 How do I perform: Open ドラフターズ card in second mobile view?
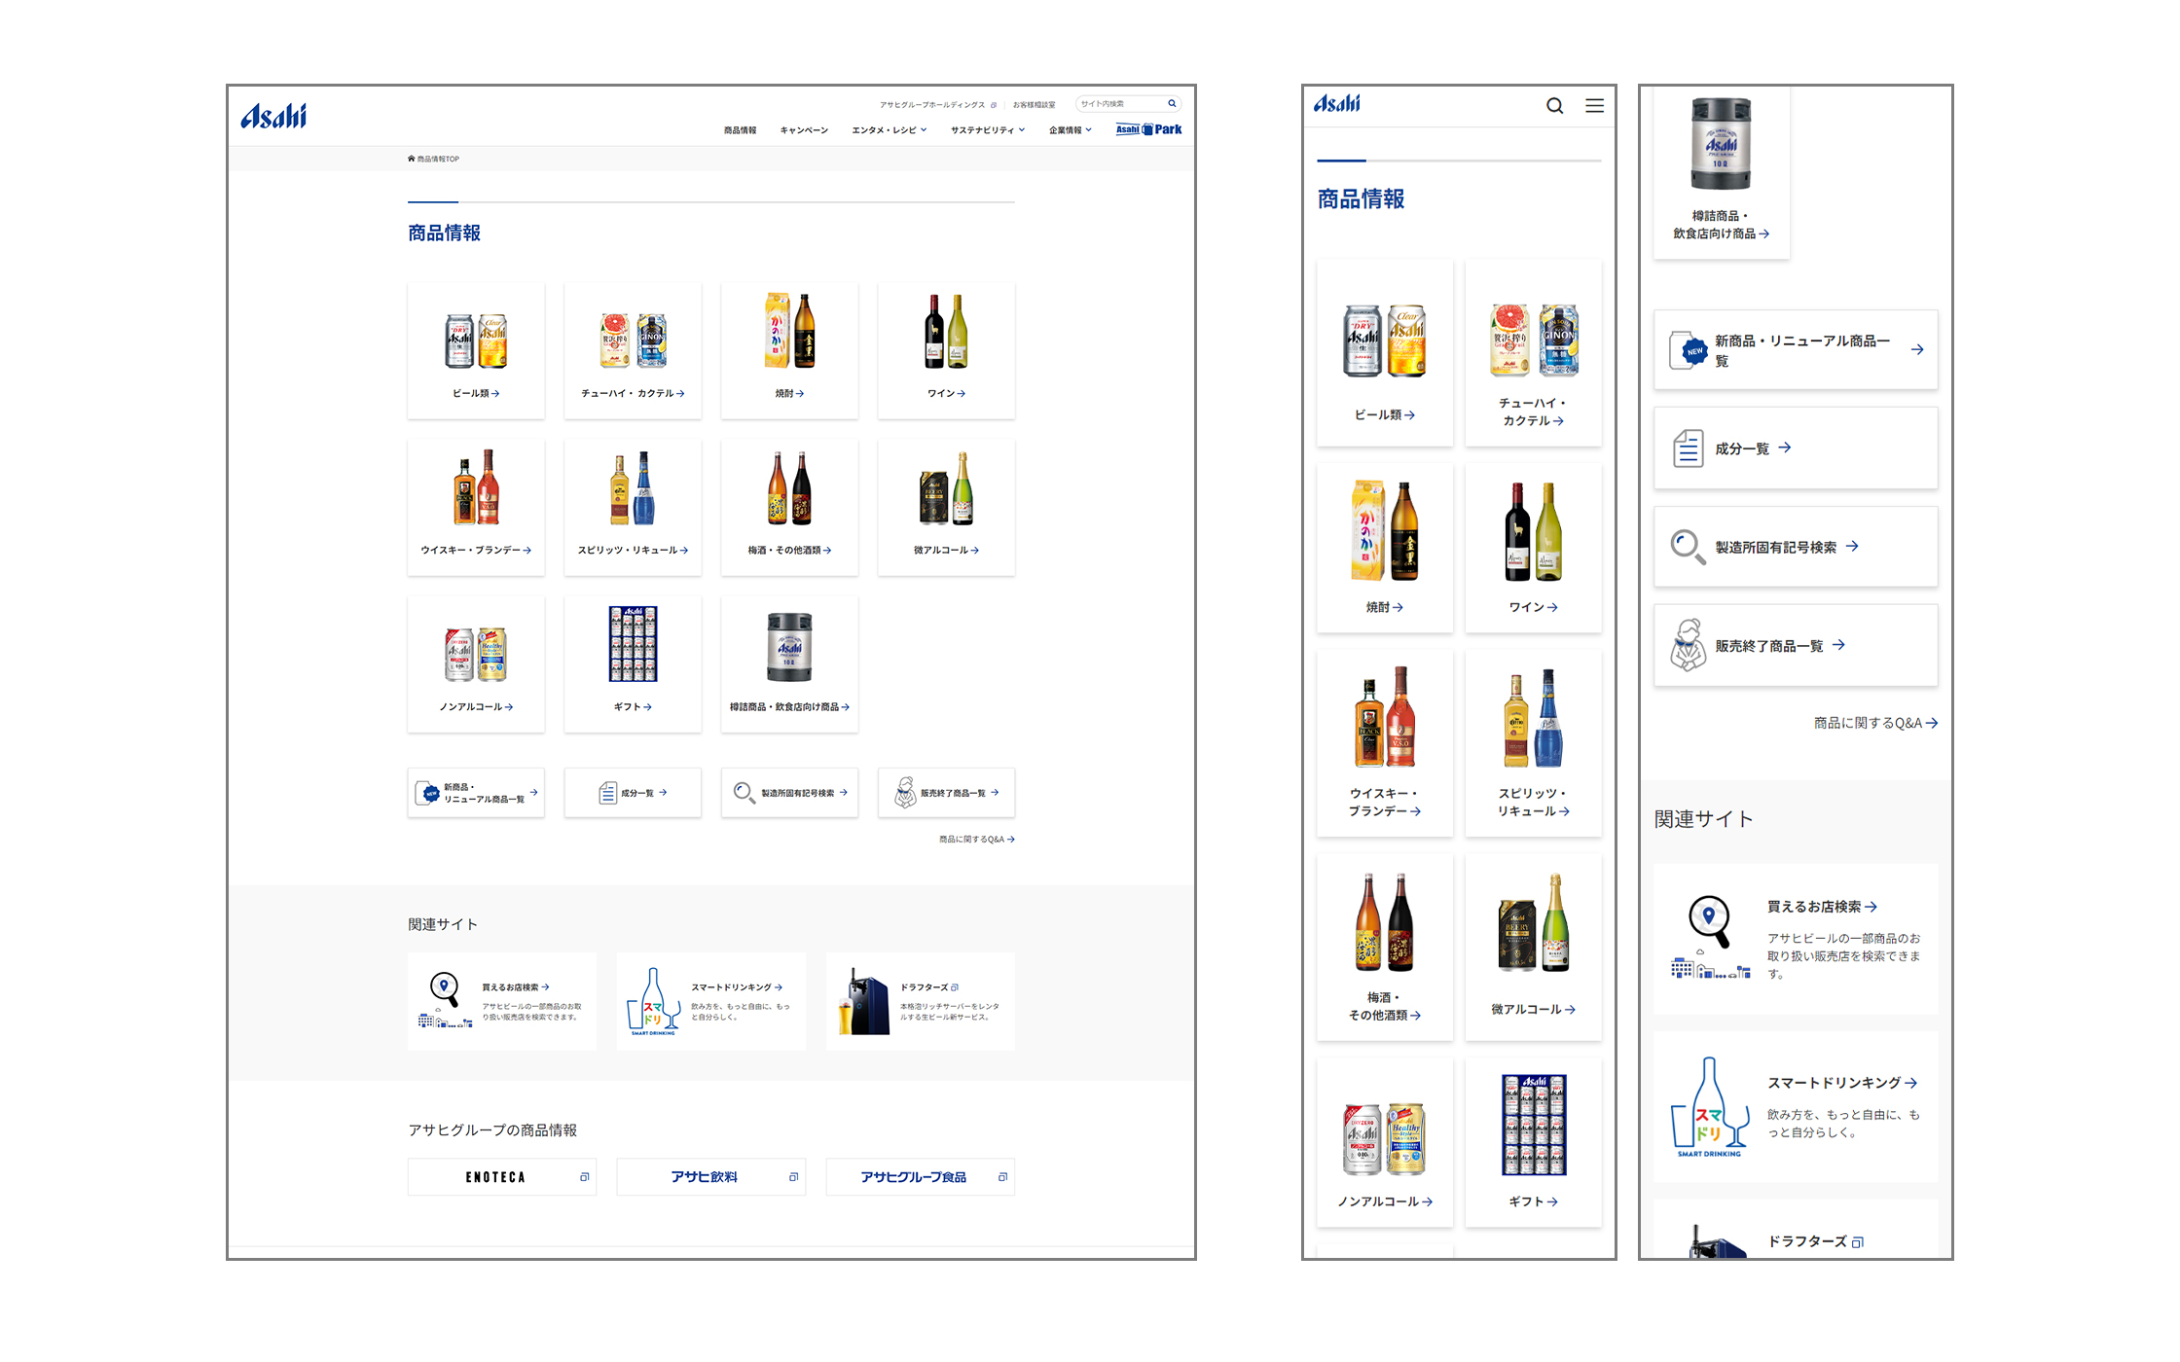point(1796,1230)
